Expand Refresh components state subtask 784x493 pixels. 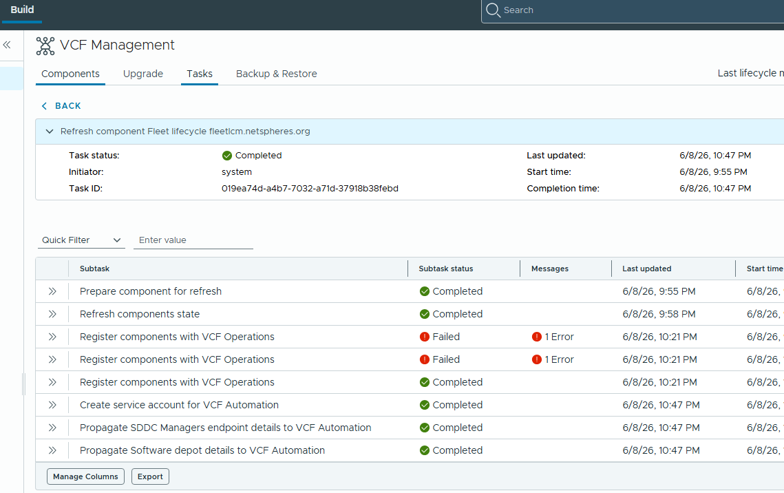coord(52,314)
